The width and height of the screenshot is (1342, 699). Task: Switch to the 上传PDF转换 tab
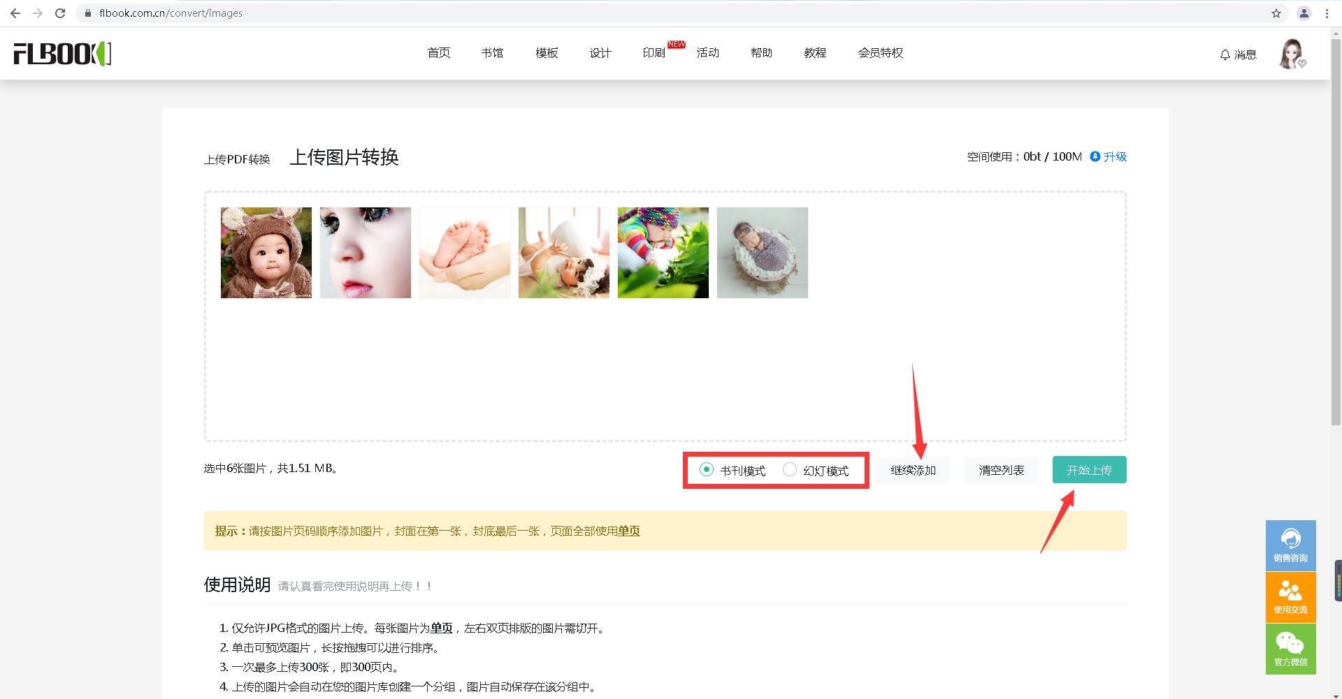(237, 159)
